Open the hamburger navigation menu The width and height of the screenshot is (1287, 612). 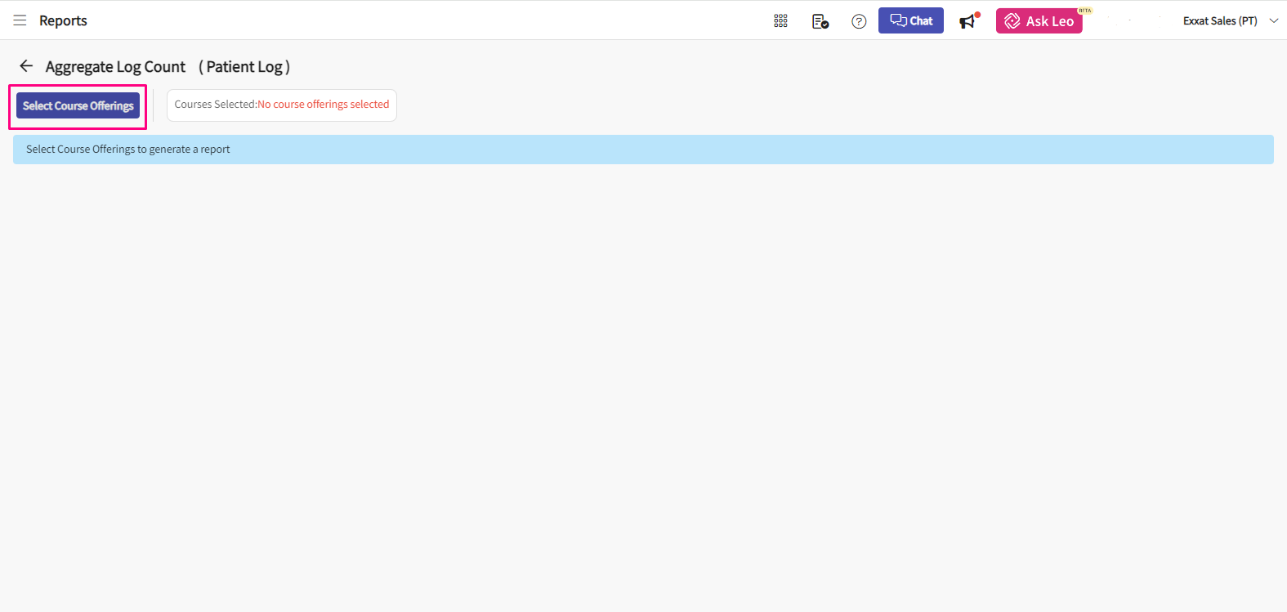(x=20, y=20)
